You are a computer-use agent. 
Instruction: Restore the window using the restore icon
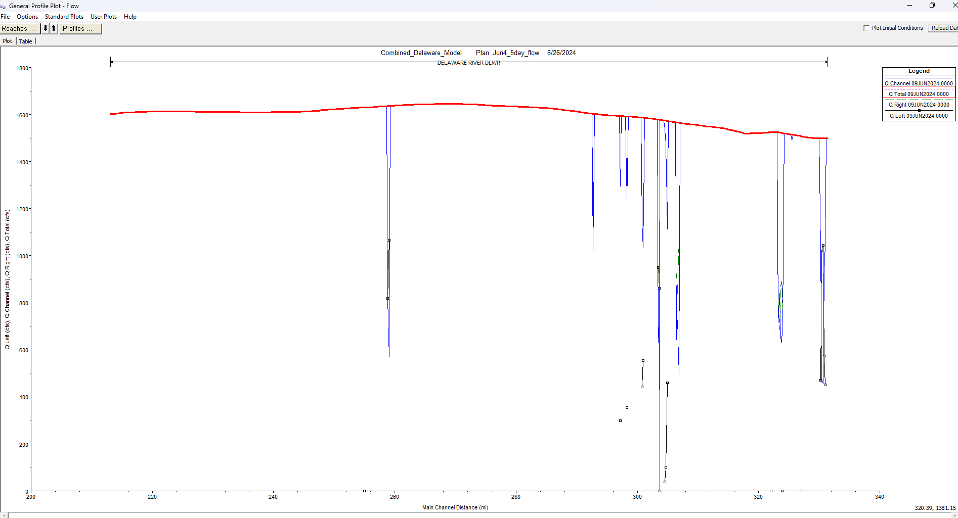932,6
